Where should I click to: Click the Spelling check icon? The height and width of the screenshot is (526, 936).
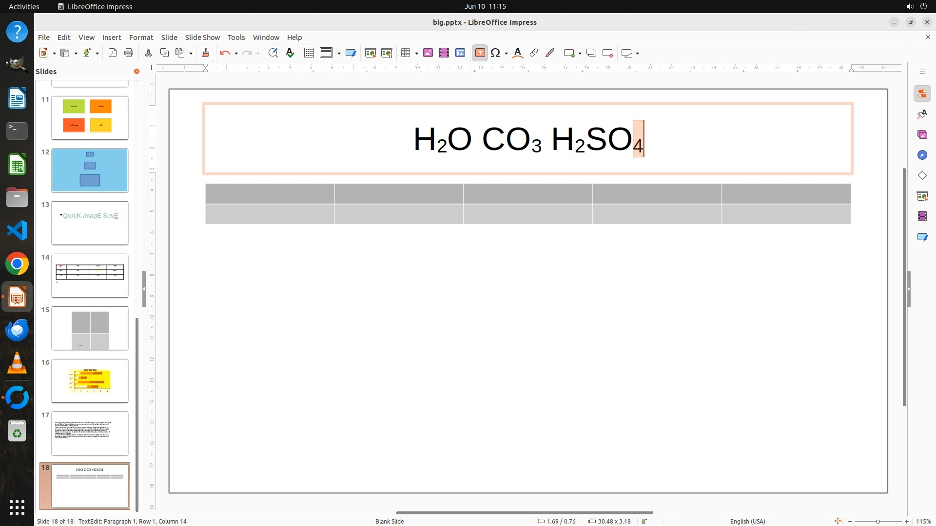(x=290, y=53)
